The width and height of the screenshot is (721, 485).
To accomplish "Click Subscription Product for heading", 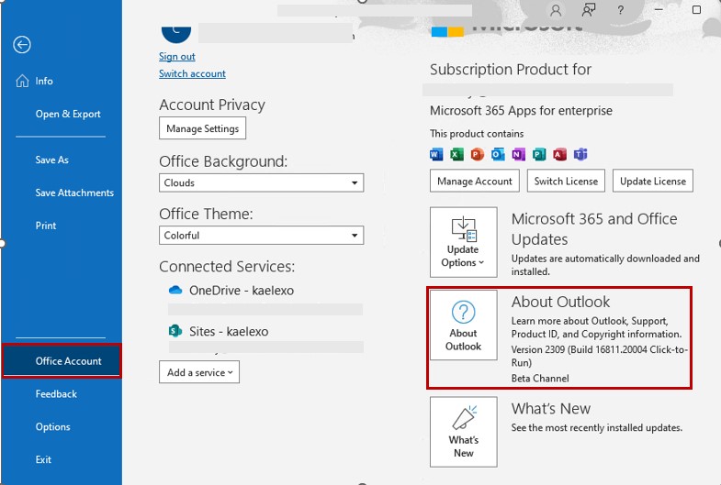I will [x=511, y=70].
